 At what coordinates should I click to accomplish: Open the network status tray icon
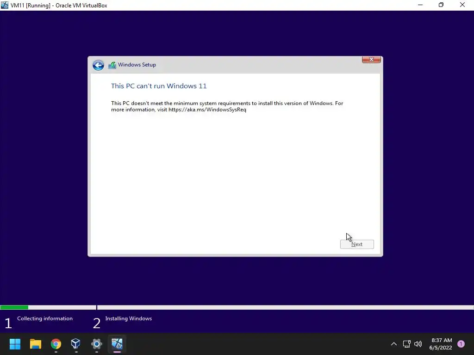pyautogui.click(x=406, y=344)
